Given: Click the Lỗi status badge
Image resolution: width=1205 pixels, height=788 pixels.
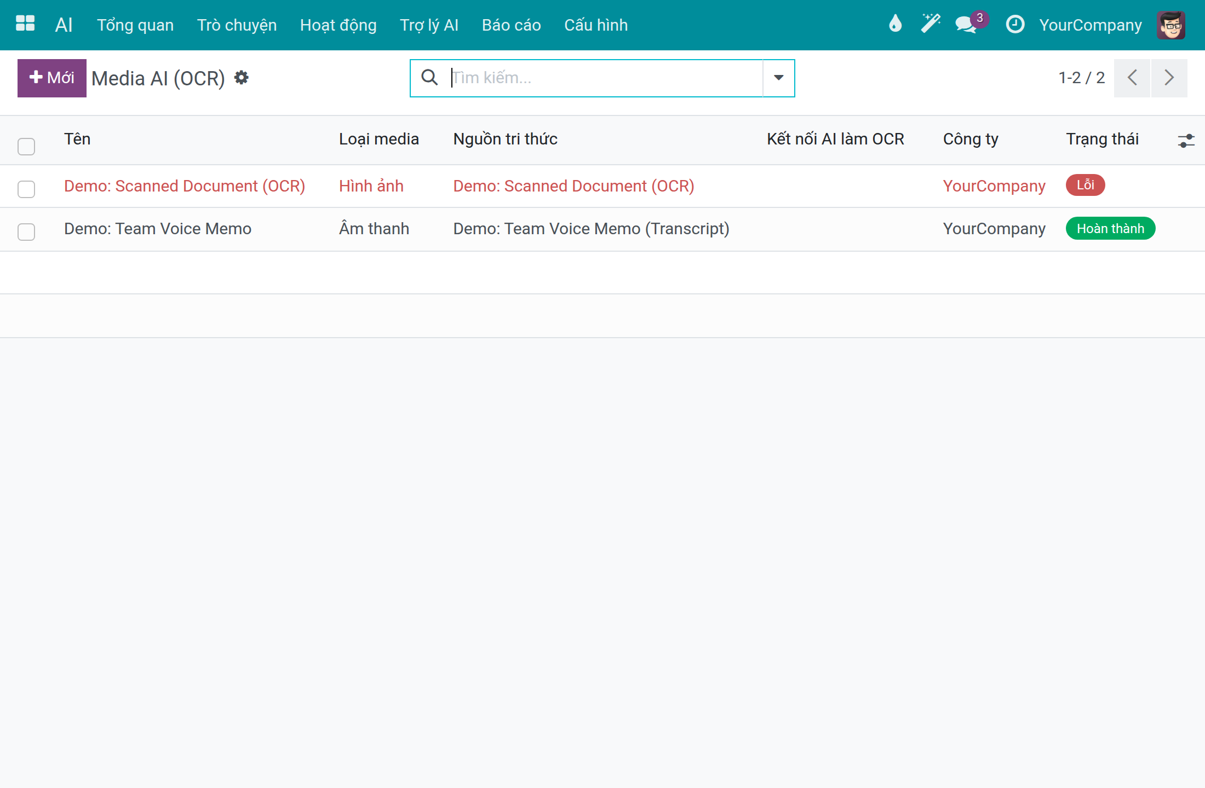Looking at the screenshot, I should pos(1085,185).
